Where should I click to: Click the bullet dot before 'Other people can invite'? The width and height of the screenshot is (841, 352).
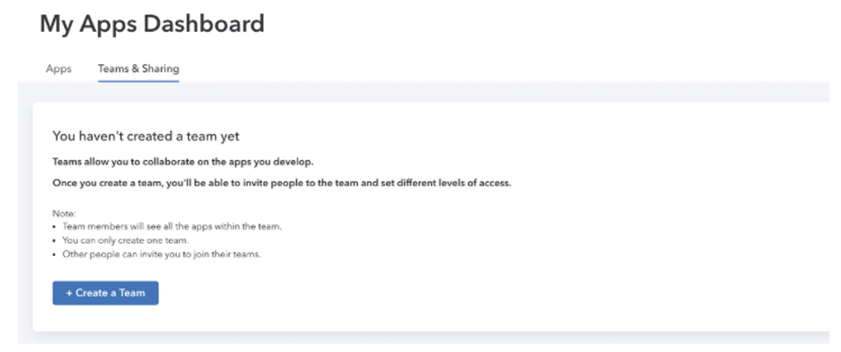(x=55, y=254)
